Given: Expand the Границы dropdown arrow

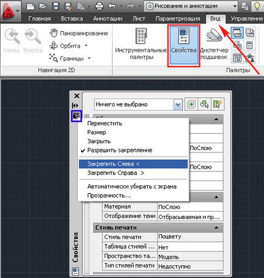Looking at the screenshot, I should 89,59.
